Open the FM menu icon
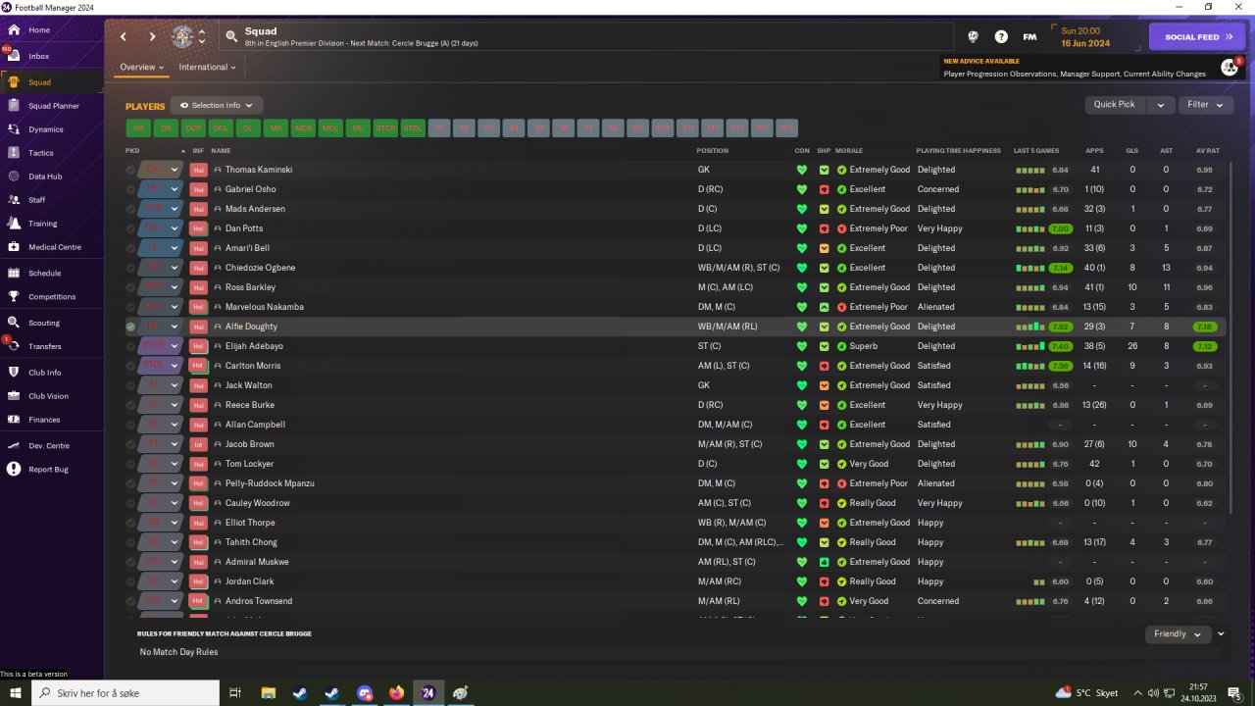1255x706 pixels. click(1029, 37)
